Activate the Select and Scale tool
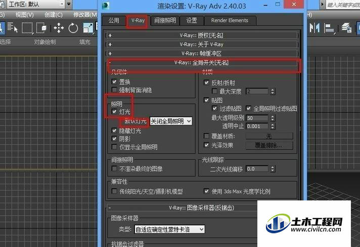 (x=88, y=28)
